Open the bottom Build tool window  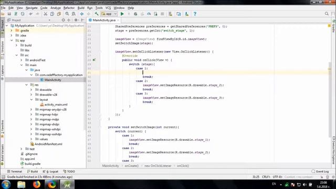click(x=33, y=172)
